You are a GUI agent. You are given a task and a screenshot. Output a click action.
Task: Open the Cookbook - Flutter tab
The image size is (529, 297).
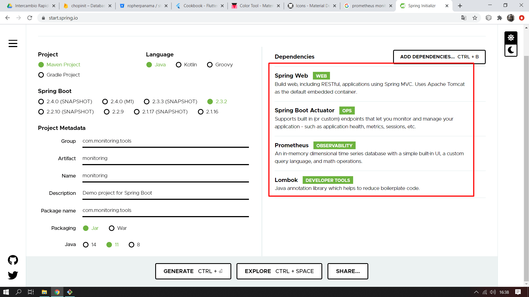199,6
